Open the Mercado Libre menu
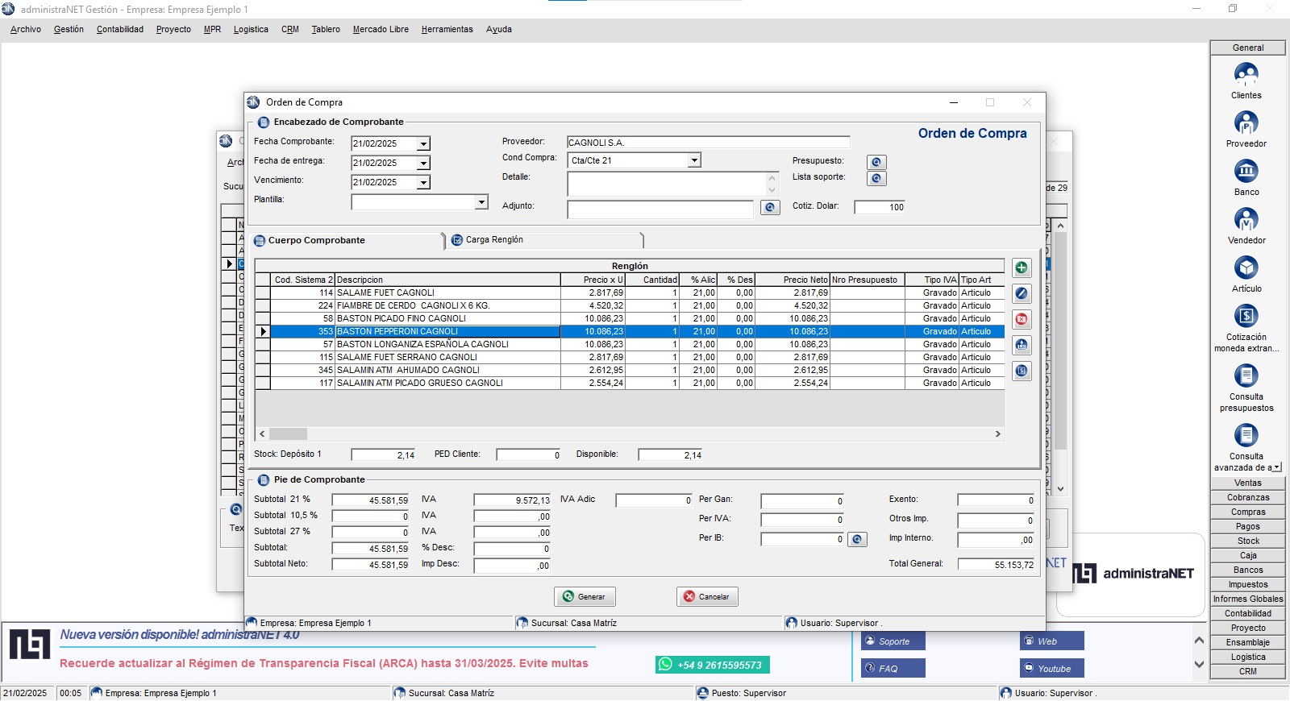 pos(381,29)
